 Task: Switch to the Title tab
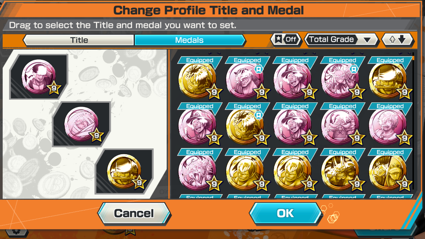tap(79, 40)
